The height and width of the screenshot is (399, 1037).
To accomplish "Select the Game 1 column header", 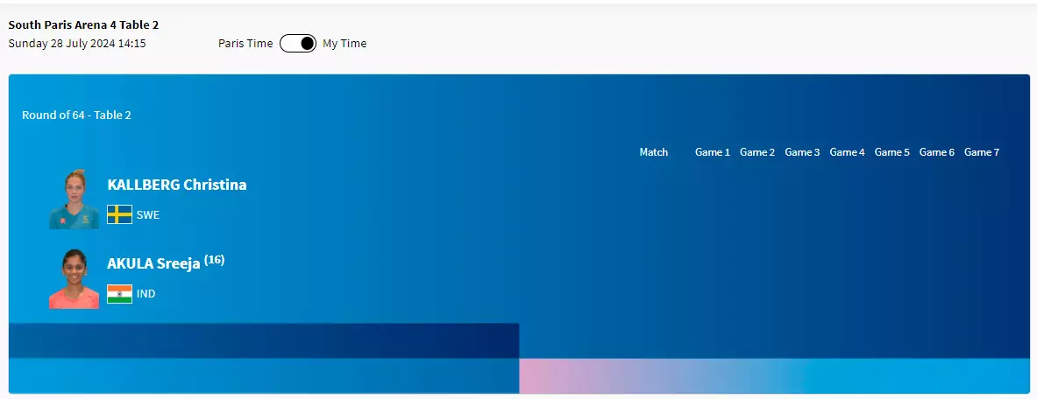I will tap(713, 152).
